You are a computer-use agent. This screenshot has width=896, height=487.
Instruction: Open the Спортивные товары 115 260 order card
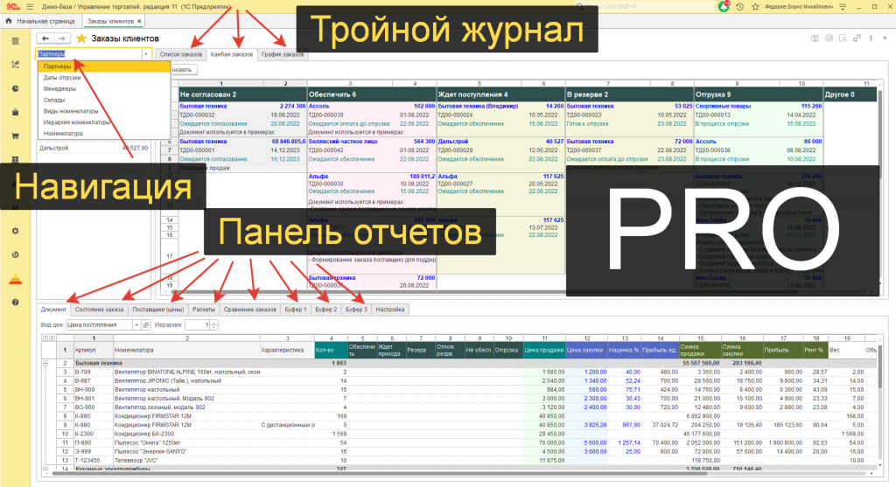coord(759,119)
